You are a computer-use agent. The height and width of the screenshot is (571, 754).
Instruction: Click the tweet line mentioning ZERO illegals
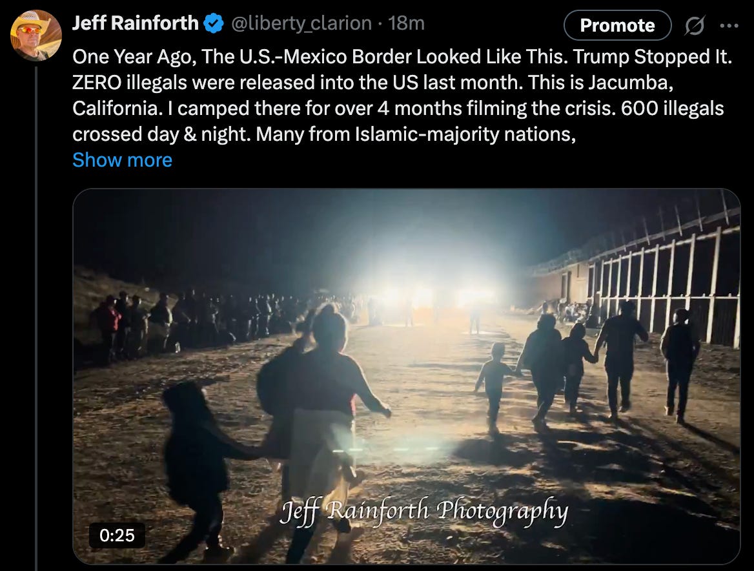[373, 83]
